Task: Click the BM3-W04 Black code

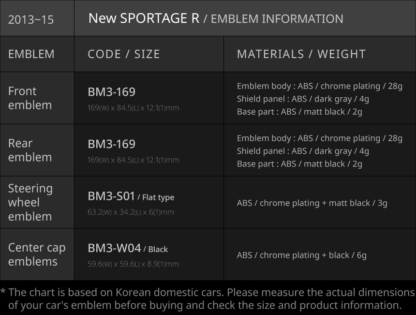Action: point(128,249)
